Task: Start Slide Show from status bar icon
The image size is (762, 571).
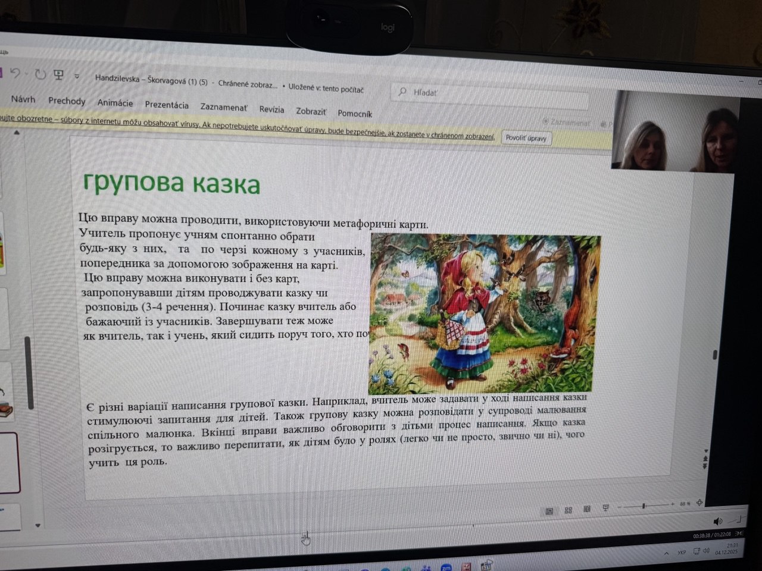Action: (605, 507)
